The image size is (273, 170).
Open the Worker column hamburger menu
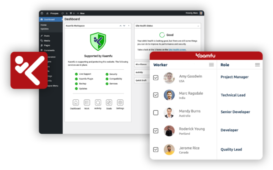tap(212, 65)
